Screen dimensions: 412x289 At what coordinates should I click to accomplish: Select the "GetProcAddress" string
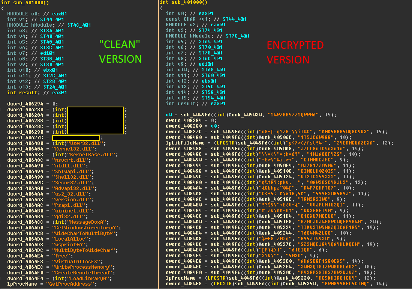(x=70, y=284)
